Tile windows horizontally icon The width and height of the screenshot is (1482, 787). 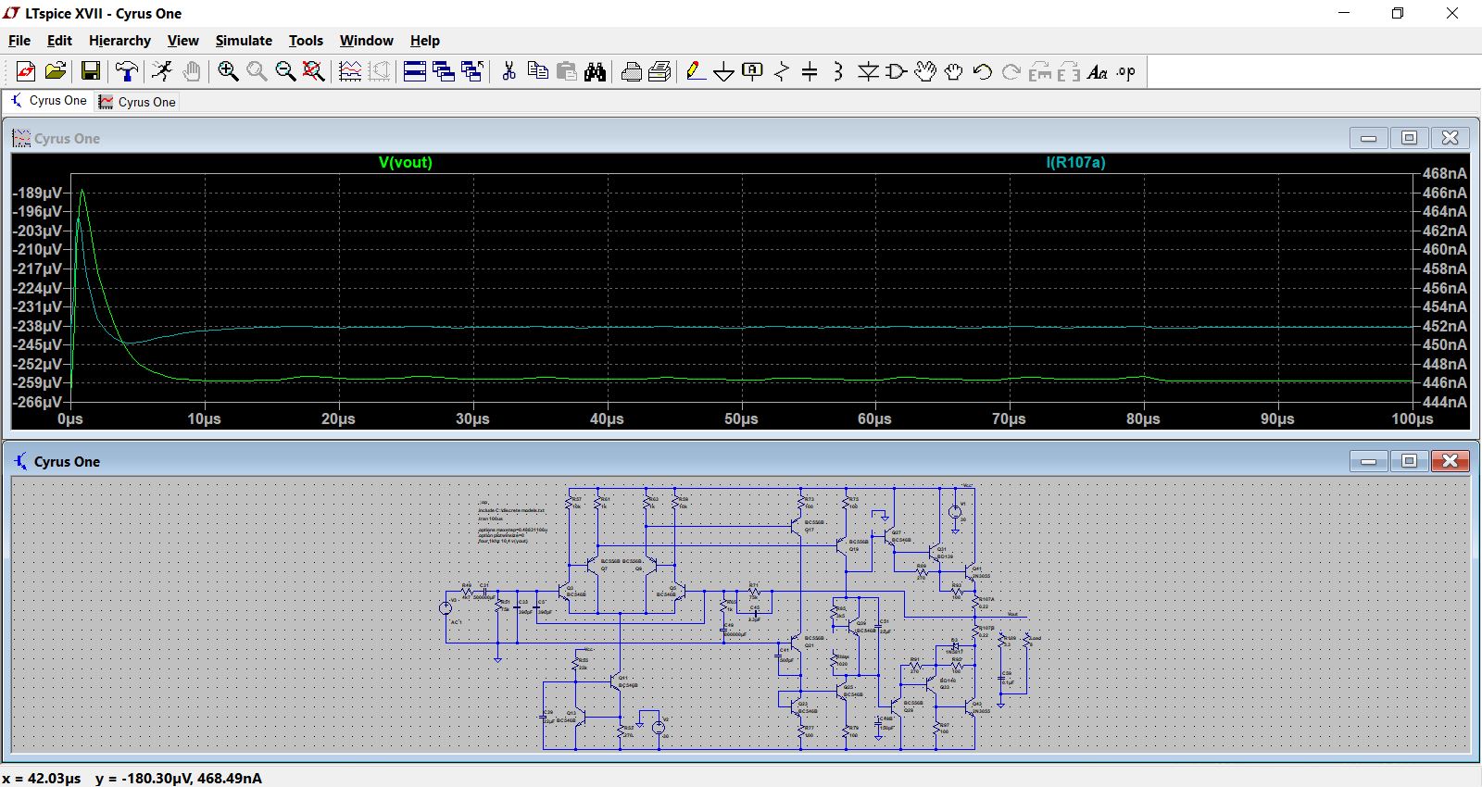pyautogui.click(x=415, y=71)
